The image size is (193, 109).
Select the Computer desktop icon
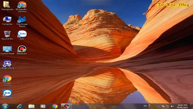pyautogui.click(x=7, y=21)
